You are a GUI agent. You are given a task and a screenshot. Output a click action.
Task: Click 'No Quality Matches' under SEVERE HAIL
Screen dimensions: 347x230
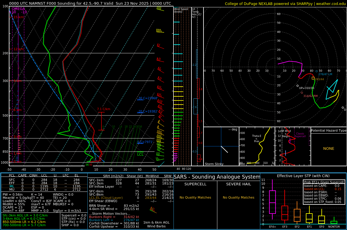238,197
